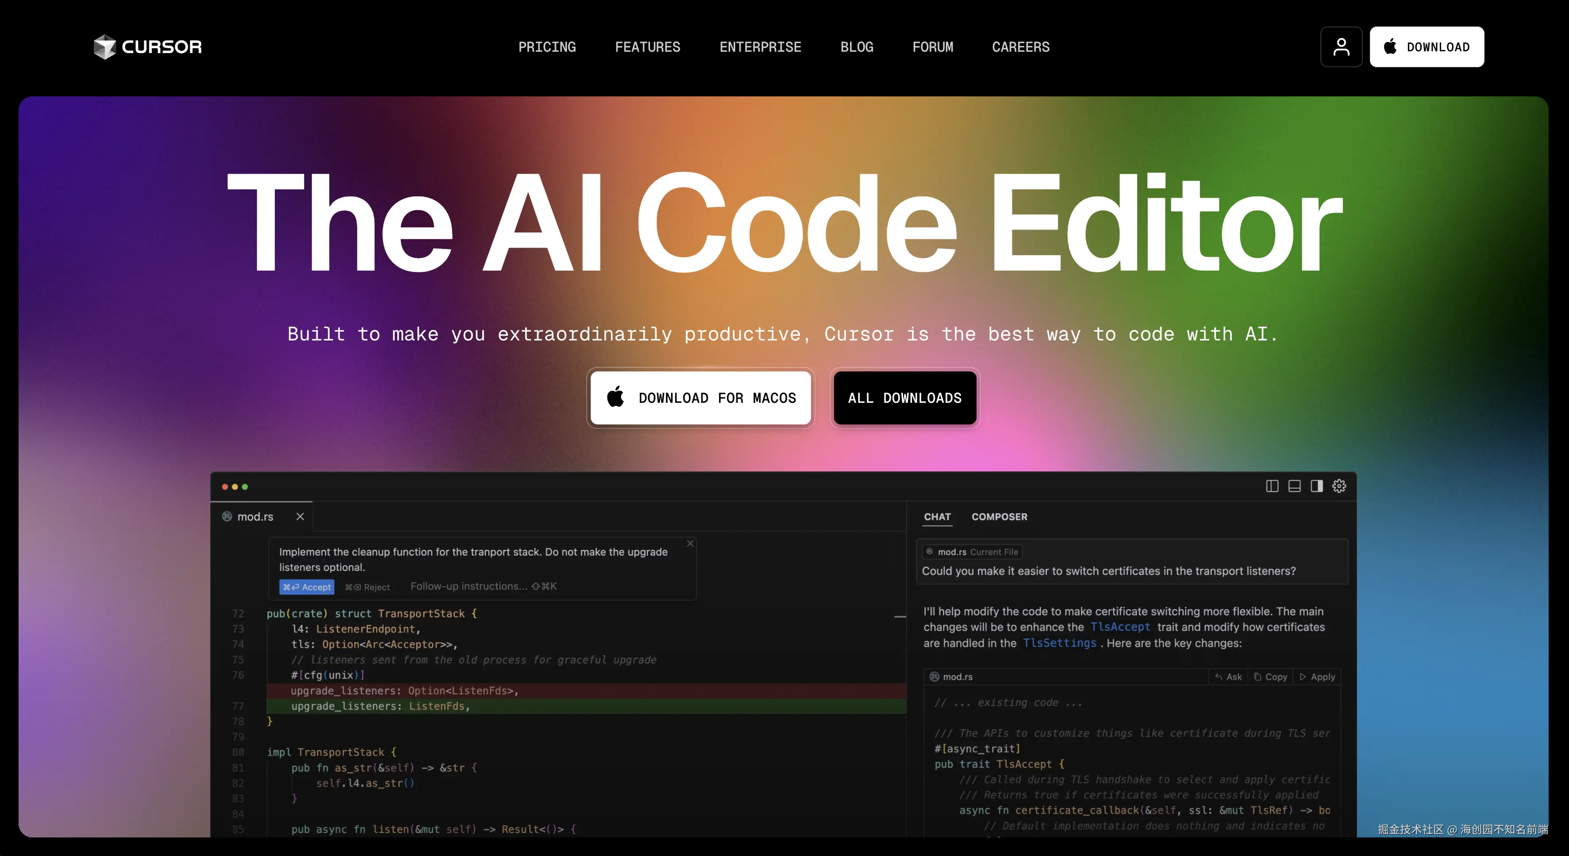Switch to the Chat tab
Screen dimensions: 1569x856
[x=938, y=517]
